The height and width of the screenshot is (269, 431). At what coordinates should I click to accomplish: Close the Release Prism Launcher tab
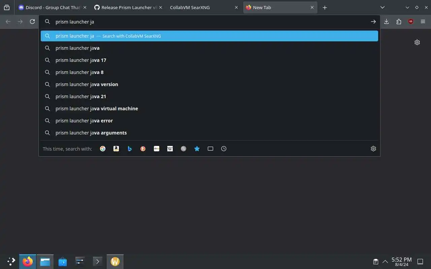click(x=160, y=7)
